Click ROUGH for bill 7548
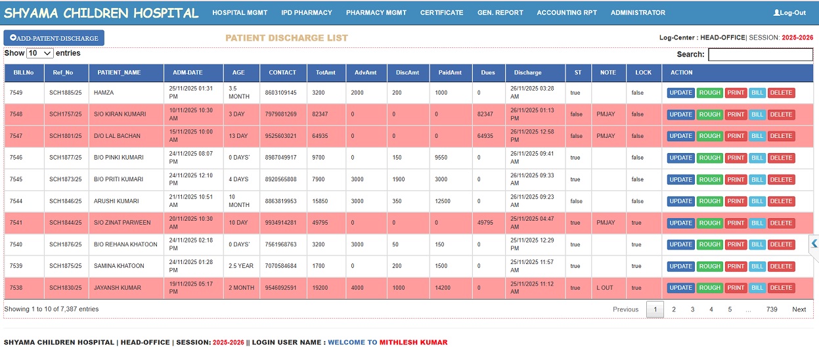 coord(709,114)
